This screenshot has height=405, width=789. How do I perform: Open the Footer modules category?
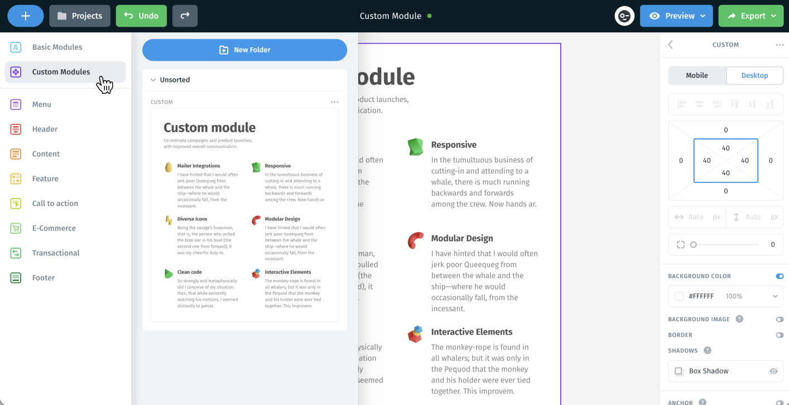[65, 278]
